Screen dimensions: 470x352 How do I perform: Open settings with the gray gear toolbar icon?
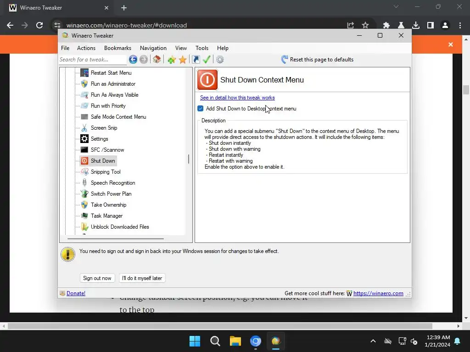point(220,60)
